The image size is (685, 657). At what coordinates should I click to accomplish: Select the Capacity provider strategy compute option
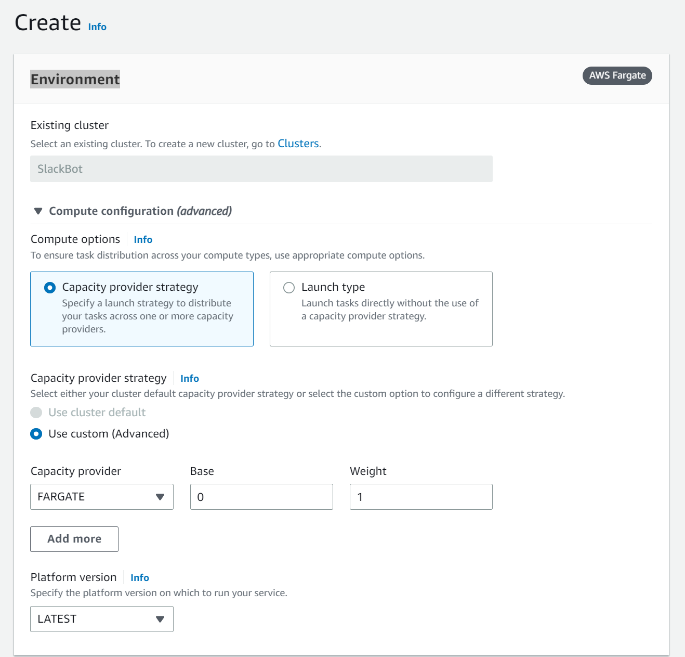pyautogui.click(x=49, y=287)
